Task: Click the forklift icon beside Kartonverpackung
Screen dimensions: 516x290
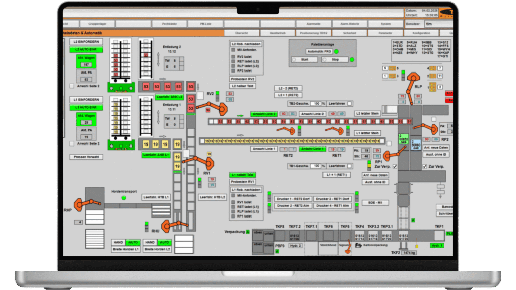Action: (358, 245)
